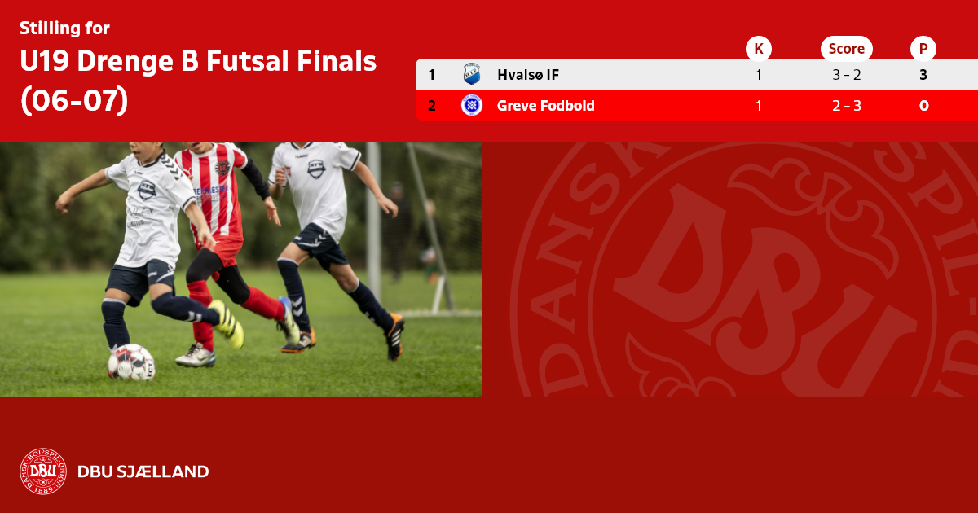The width and height of the screenshot is (978, 513).
Task: Click the P column header badge
Action: click(923, 49)
